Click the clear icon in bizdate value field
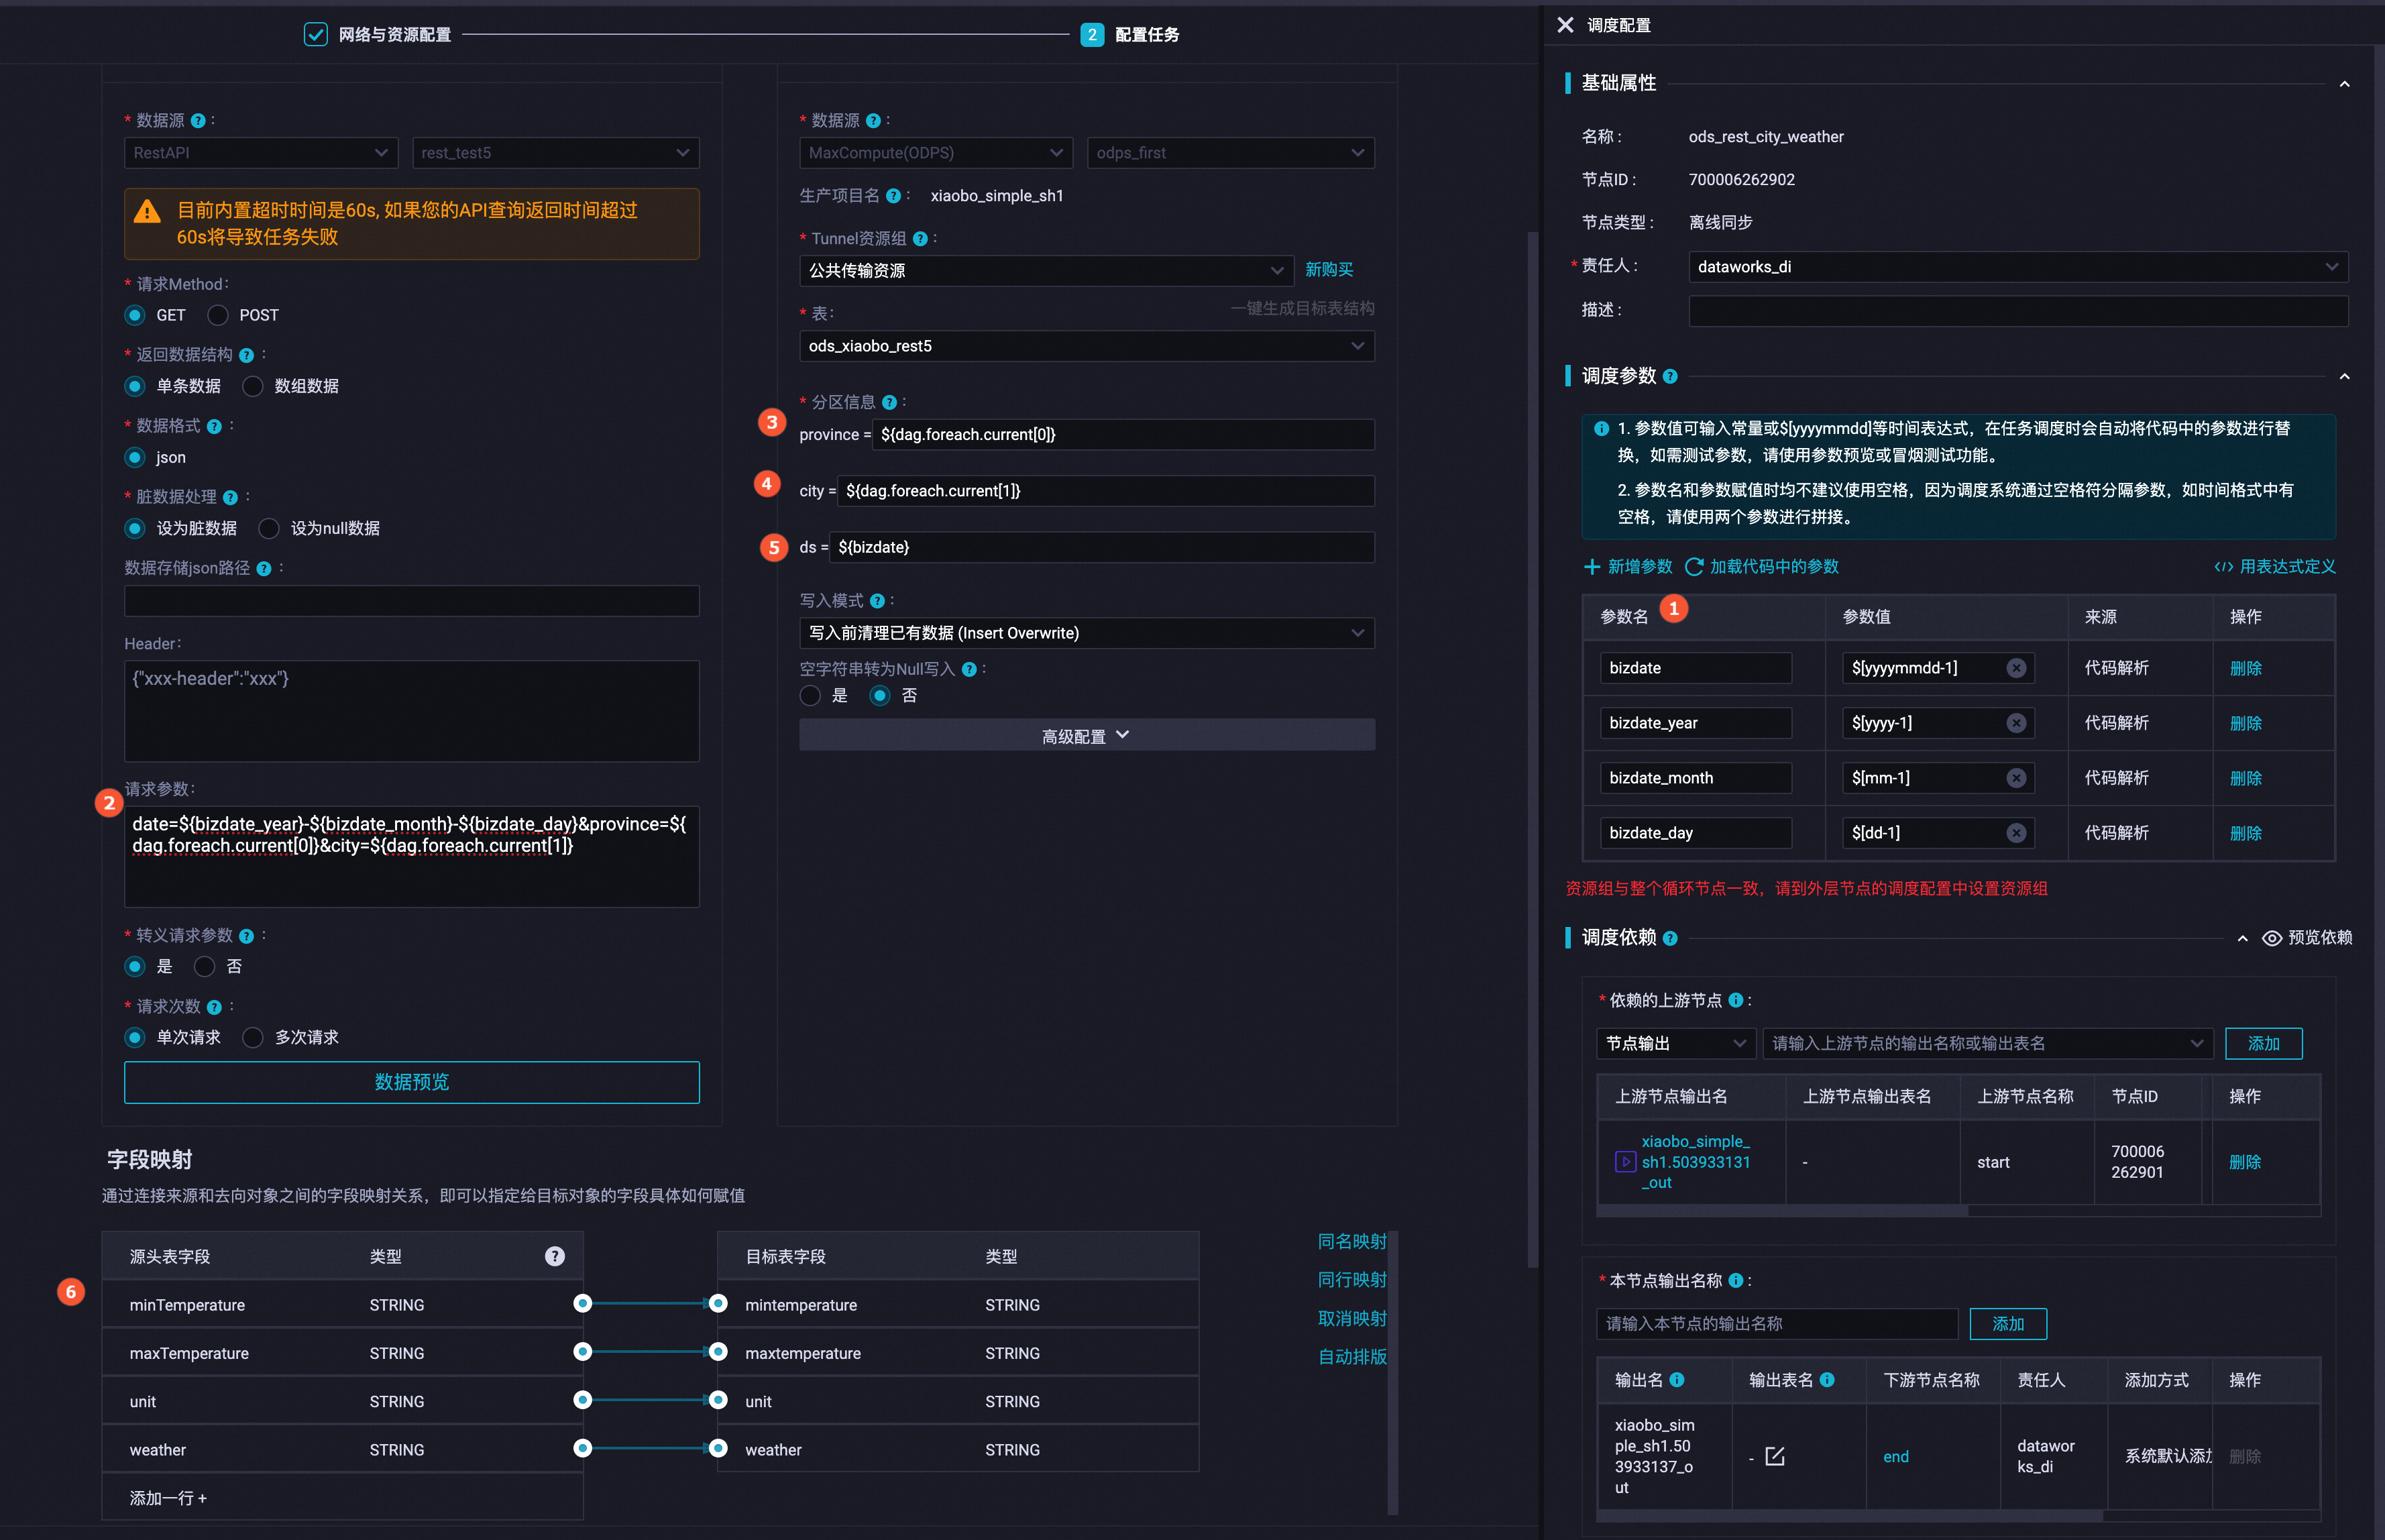Viewport: 2385px width, 1540px height. [2016, 668]
